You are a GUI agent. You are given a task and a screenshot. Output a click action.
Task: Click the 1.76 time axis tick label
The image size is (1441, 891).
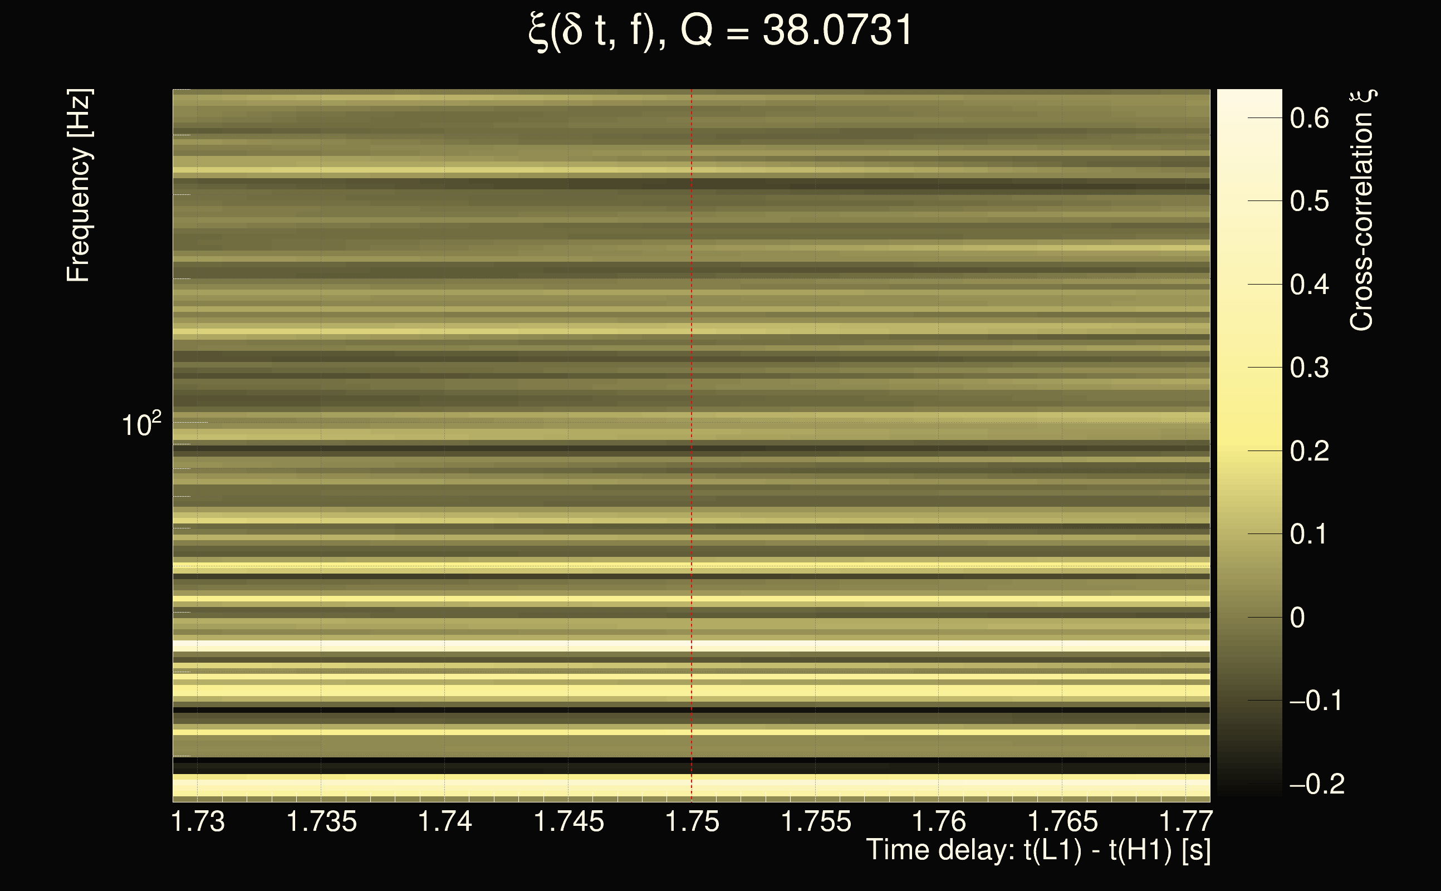(939, 821)
